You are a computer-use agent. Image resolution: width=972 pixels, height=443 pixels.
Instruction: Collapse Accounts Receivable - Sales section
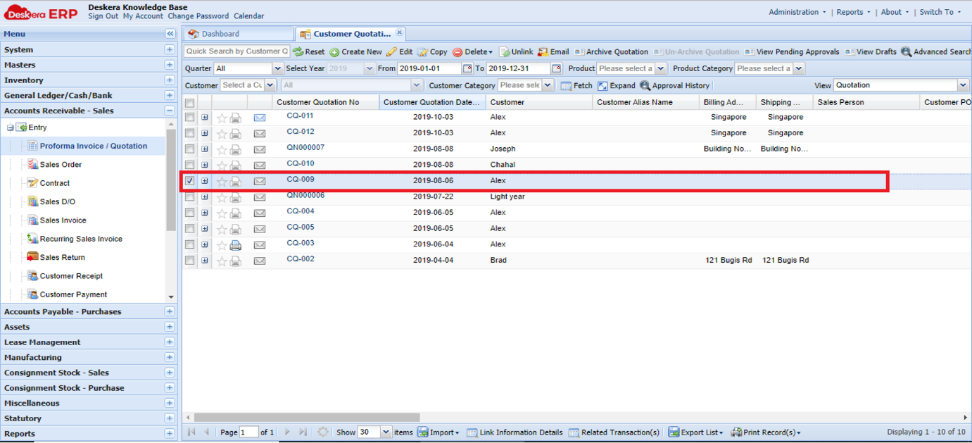(x=170, y=111)
